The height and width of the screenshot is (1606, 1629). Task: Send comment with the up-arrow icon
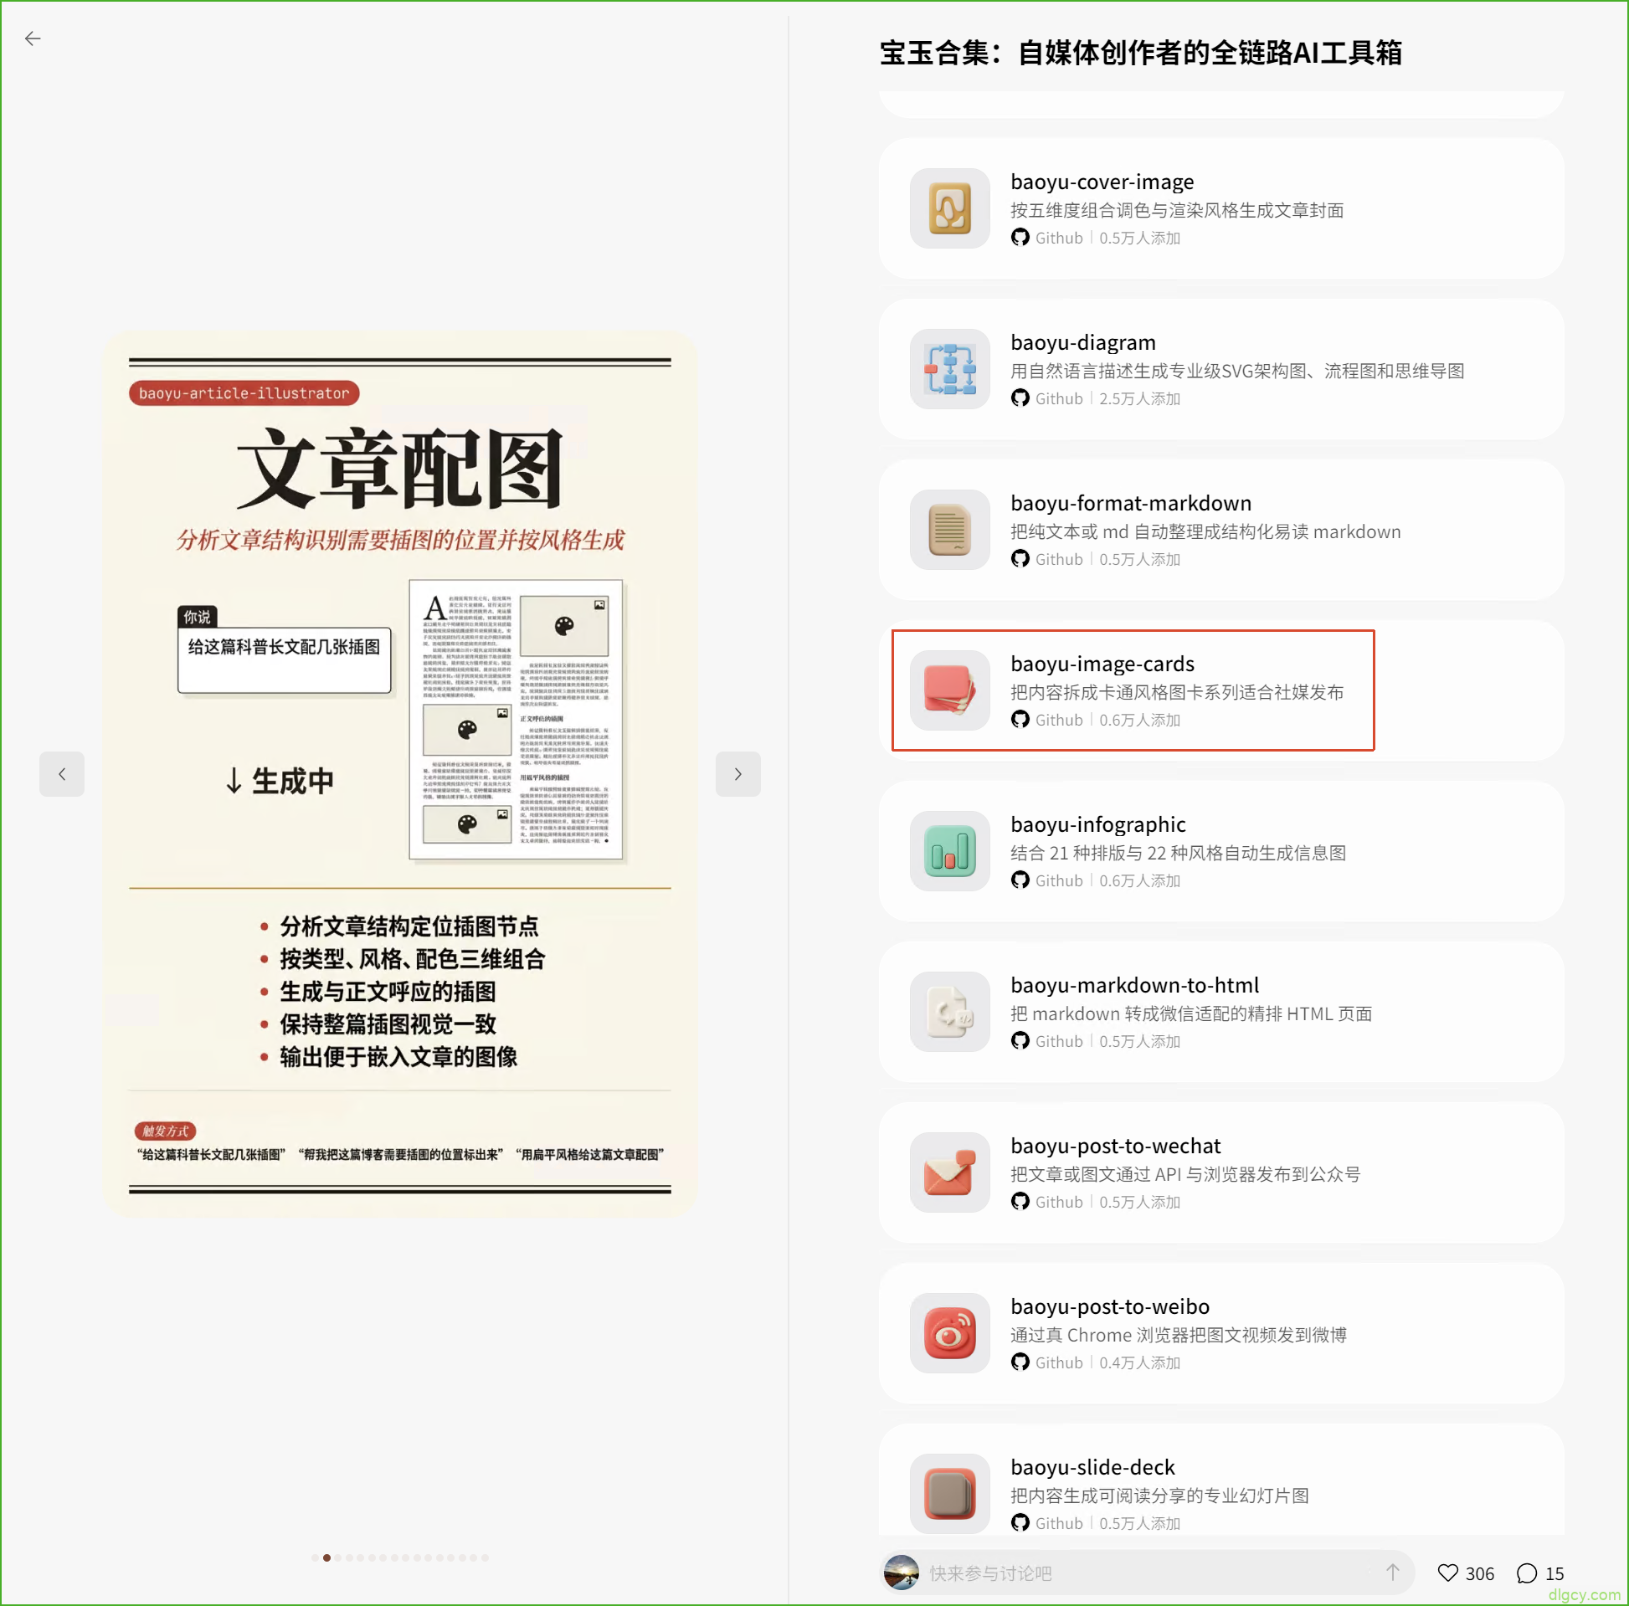[x=1393, y=1573]
